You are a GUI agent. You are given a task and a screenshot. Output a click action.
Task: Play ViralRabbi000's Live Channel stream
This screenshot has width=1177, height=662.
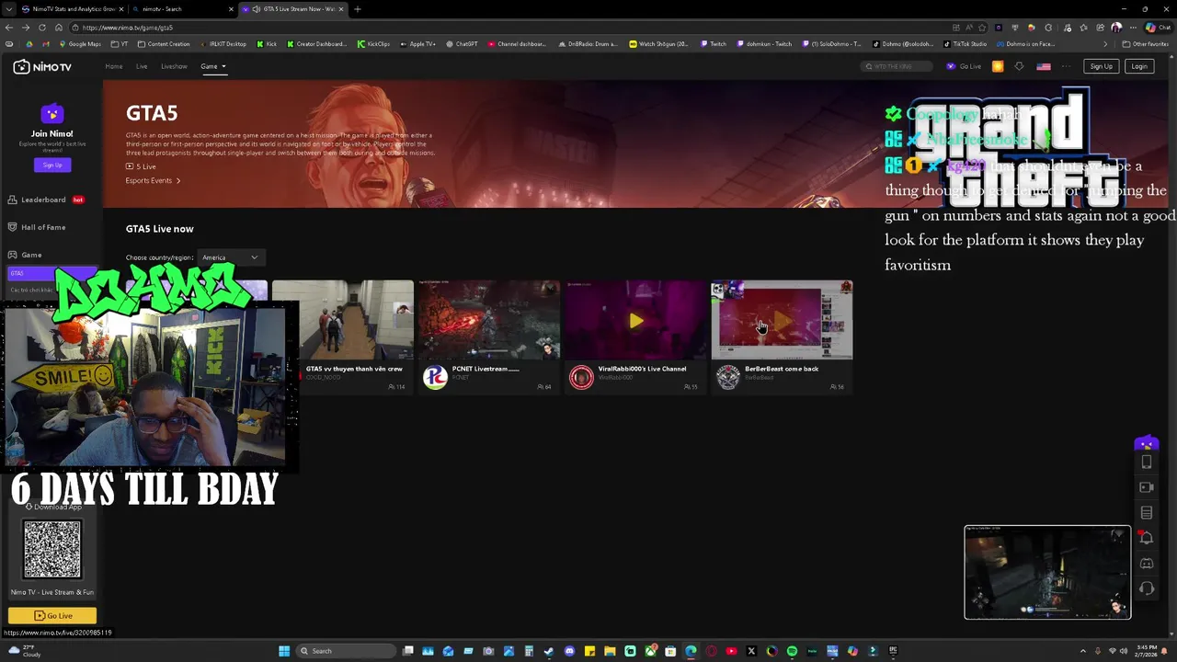[x=635, y=320]
